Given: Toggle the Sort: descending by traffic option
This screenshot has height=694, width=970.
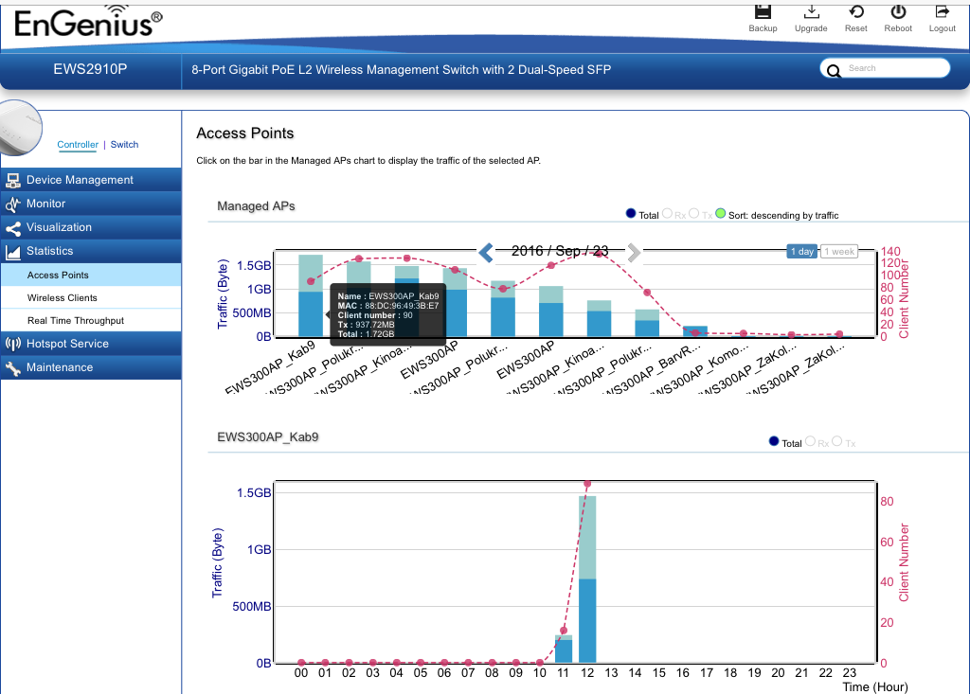Looking at the screenshot, I should 720,213.
